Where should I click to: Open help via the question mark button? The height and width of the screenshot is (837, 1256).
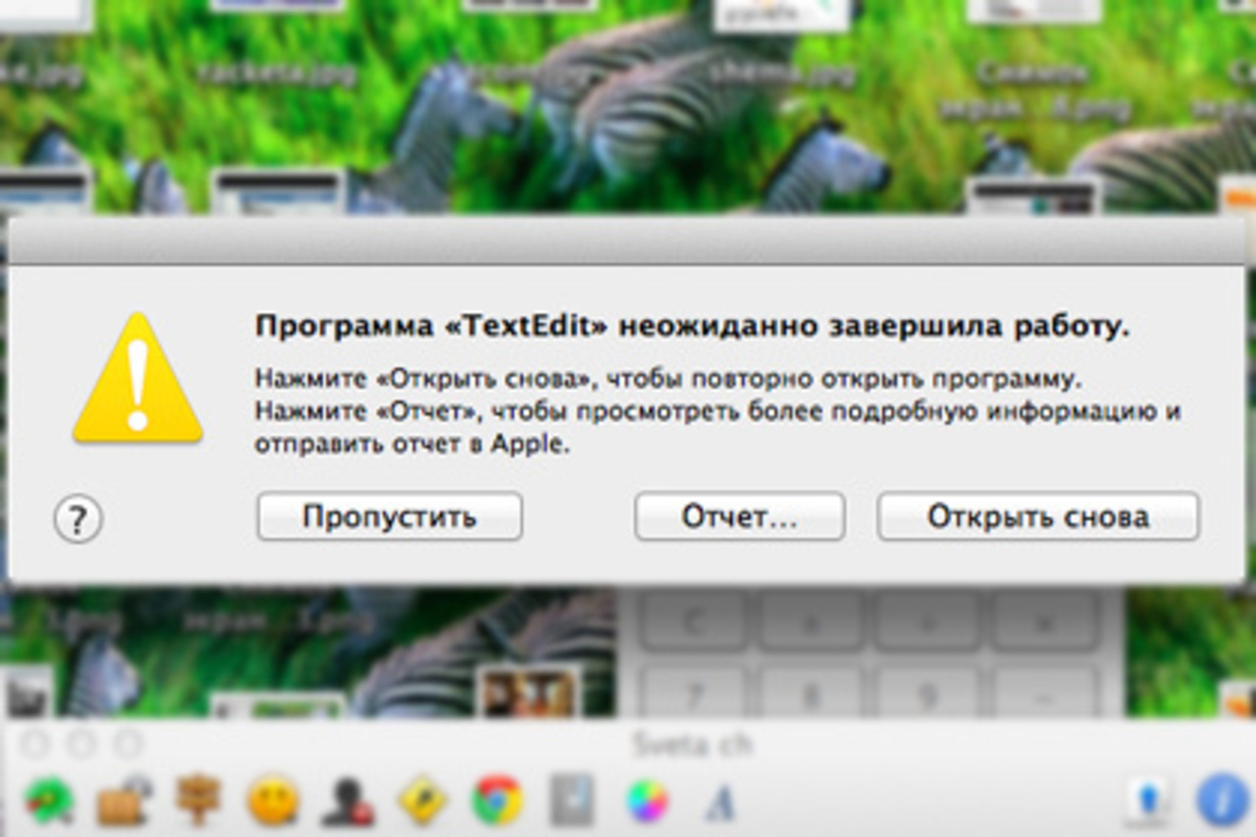tap(78, 518)
